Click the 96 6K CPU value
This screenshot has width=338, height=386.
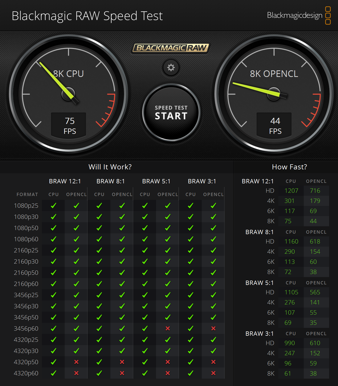point(288,363)
